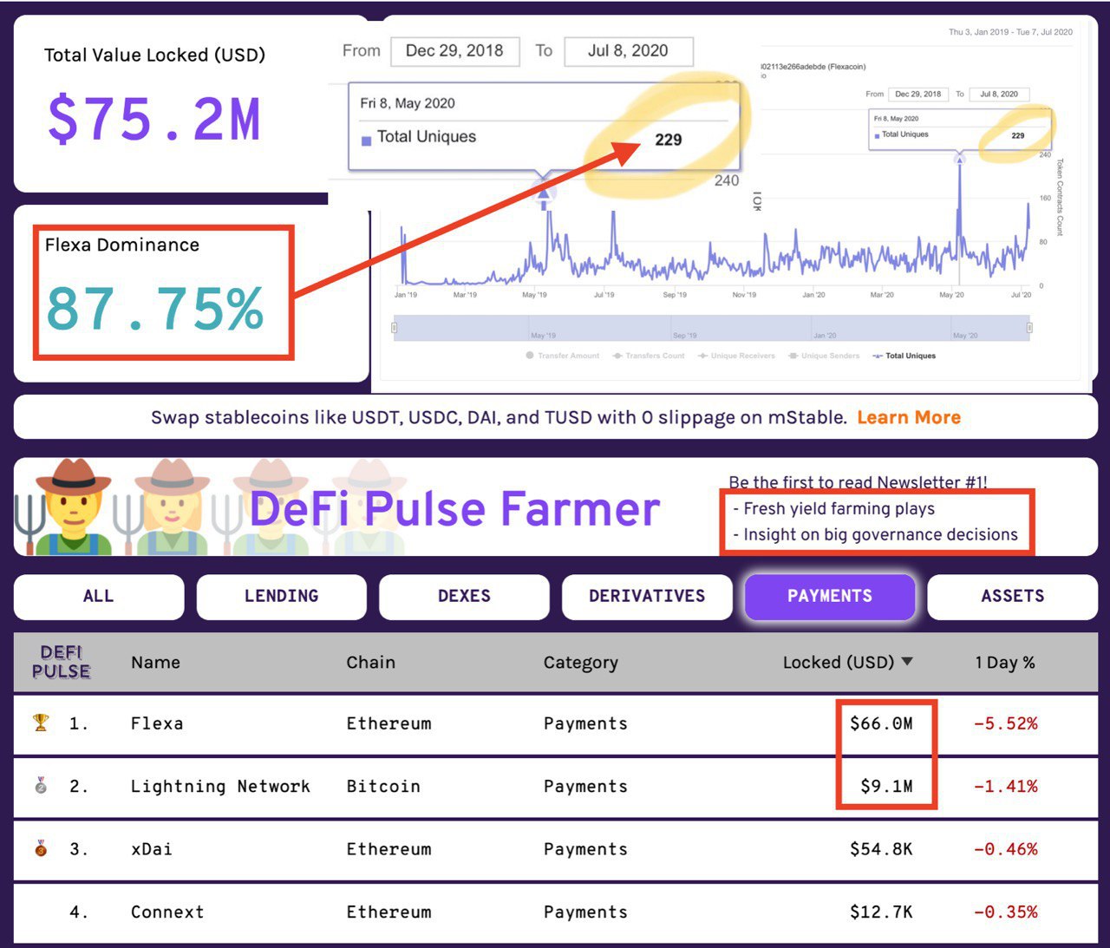Click the Learn More link for mStable
The width and height of the screenshot is (1110, 948).
click(x=909, y=417)
